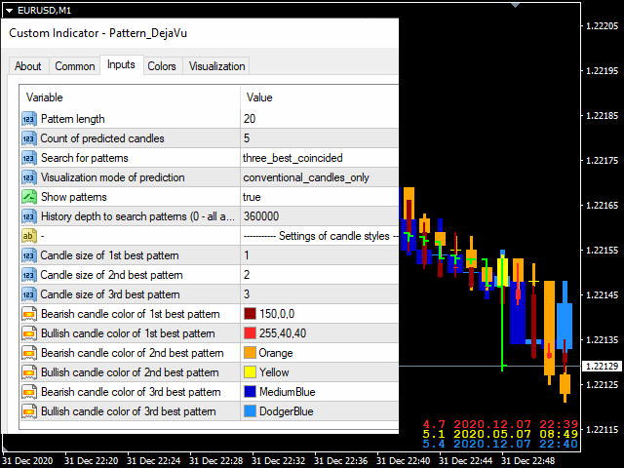Select 'Pattern length' variable name
Viewport: 624px width, 468px height.
pyautogui.click(x=73, y=119)
